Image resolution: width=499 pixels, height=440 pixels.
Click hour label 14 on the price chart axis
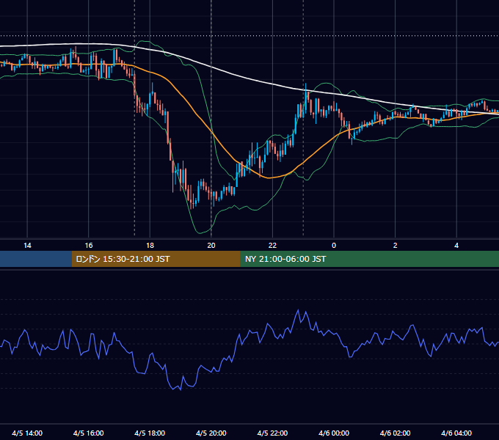tap(27, 246)
